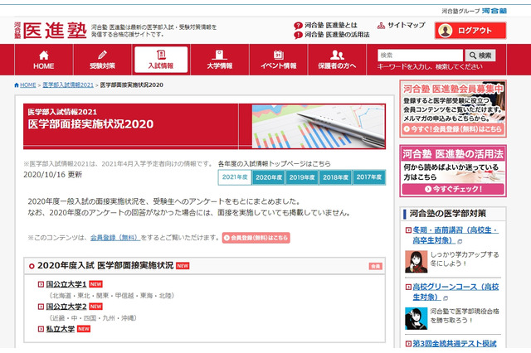Open the 河合塾 医進塾とは link

[331, 25]
